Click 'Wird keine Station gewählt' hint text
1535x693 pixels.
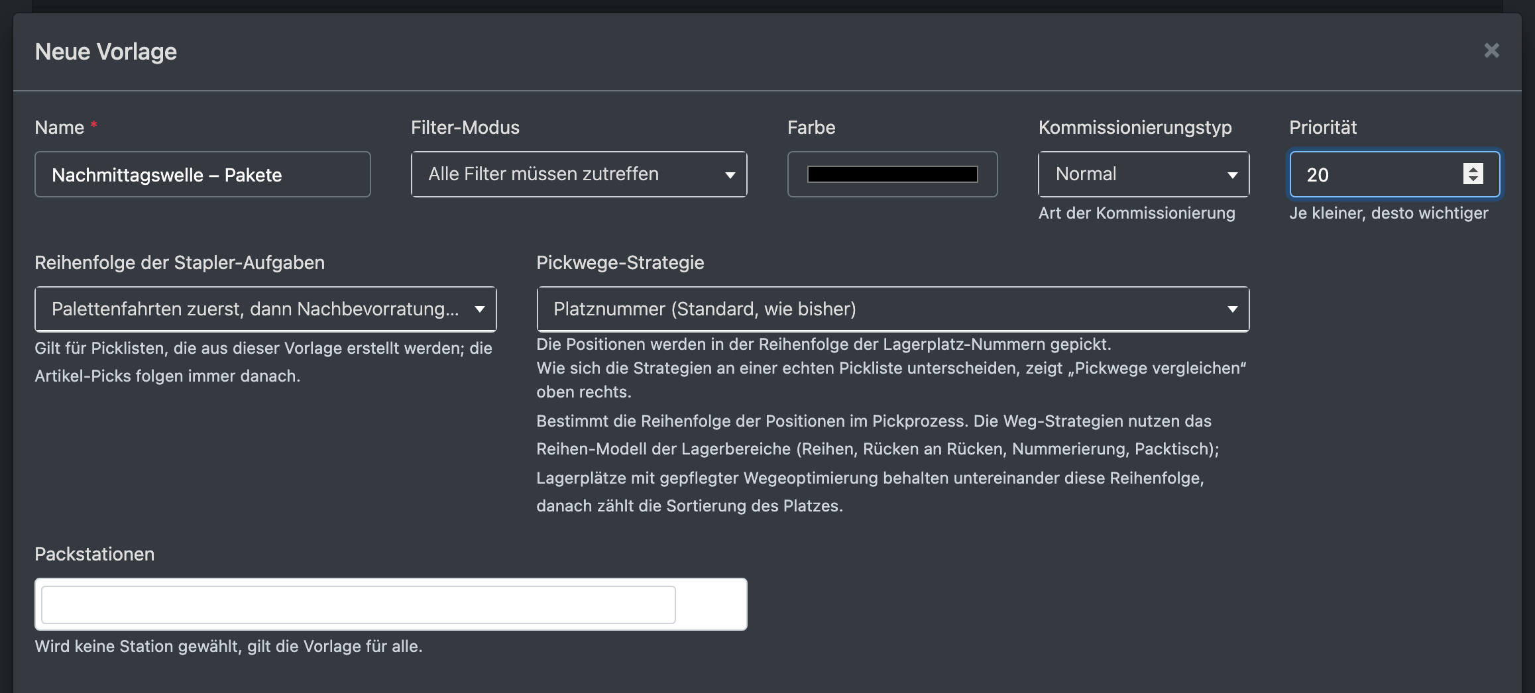229,646
